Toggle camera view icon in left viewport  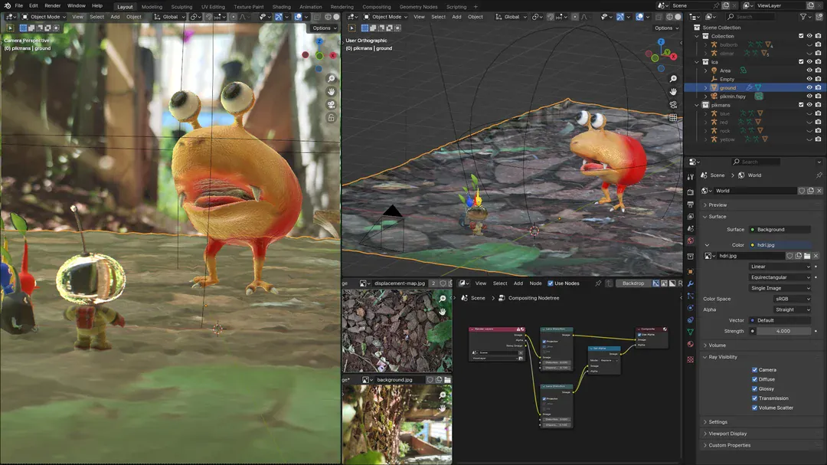point(332,104)
